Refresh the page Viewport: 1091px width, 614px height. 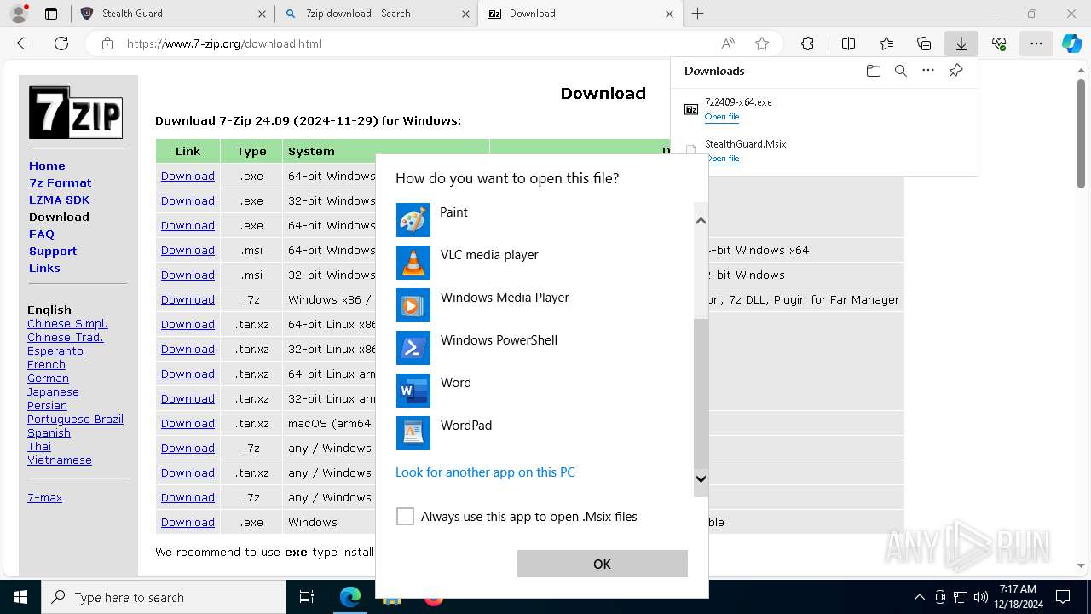click(x=61, y=43)
